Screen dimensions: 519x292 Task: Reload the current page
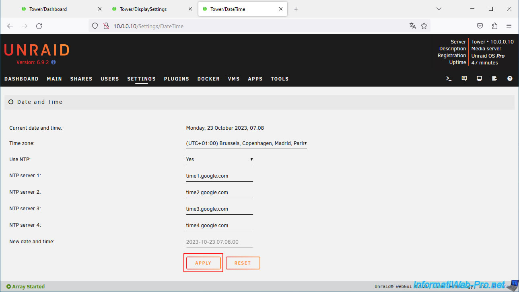tap(39, 26)
